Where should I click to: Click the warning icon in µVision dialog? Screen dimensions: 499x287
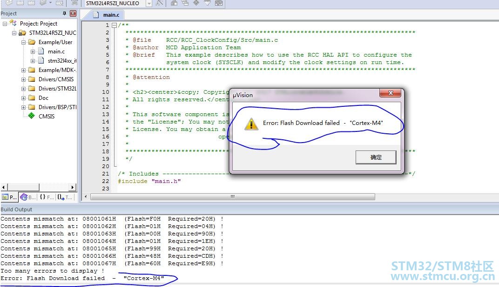point(251,124)
